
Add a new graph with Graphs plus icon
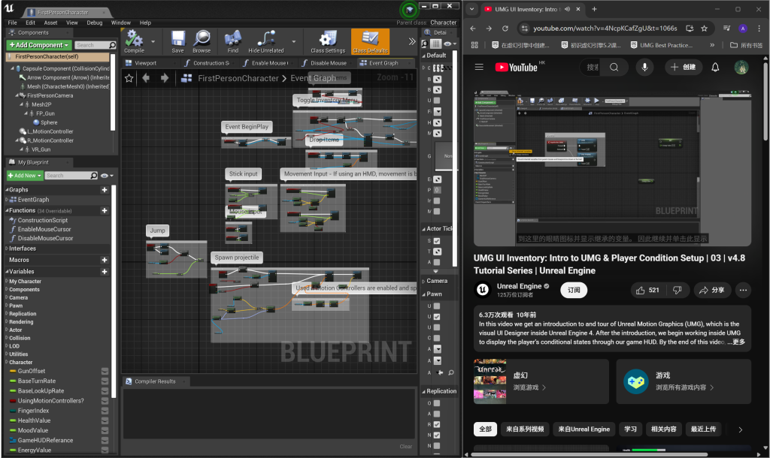point(104,190)
